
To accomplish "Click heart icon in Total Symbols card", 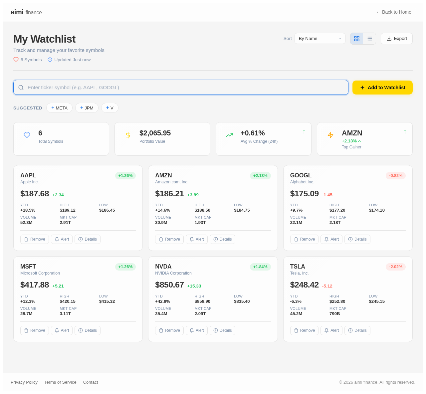I will pyautogui.click(x=27, y=135).
